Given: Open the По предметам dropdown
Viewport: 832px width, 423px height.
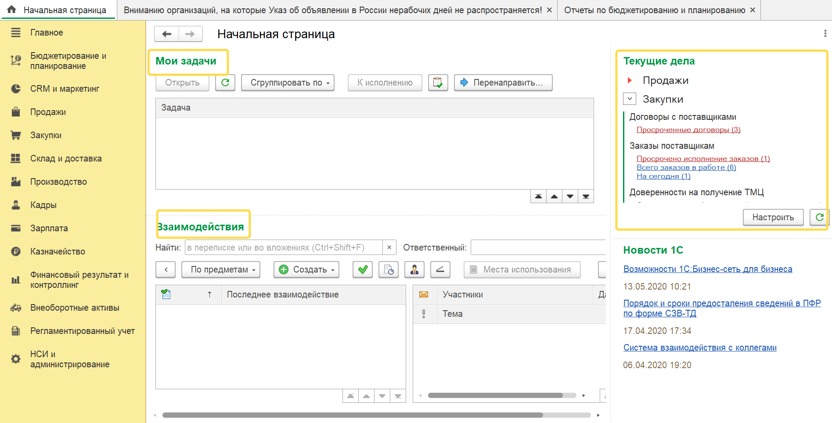Looking at the screenshot, I should coord(221,269).
